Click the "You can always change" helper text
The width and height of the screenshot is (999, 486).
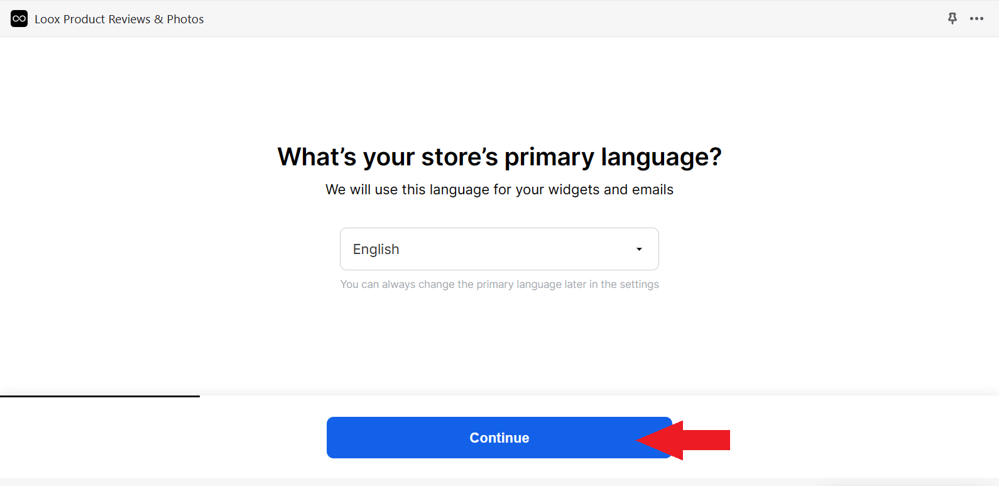coord(499,284)
